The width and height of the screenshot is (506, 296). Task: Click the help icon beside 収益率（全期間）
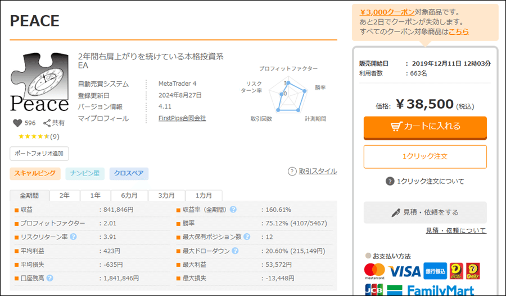click(233, 210)
